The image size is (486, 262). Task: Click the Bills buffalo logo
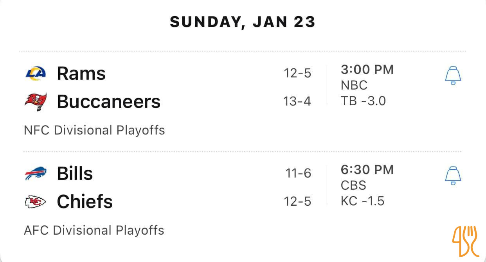pyautogui.click(x=36, y=173)
